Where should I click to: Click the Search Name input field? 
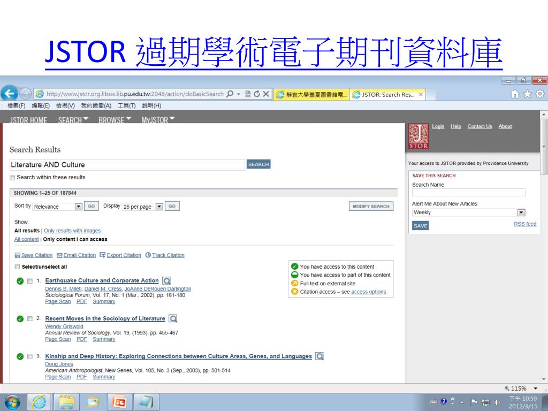pos(469,193)
